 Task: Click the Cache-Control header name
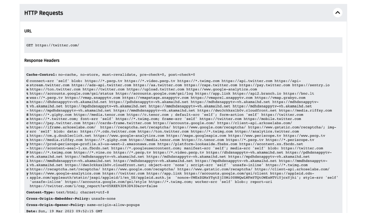[x=42, y=74]
